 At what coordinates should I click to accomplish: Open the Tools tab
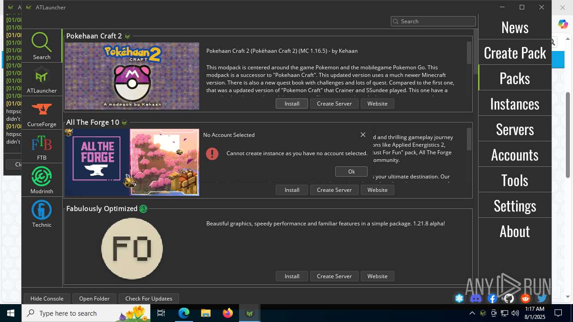coord(515,180)
